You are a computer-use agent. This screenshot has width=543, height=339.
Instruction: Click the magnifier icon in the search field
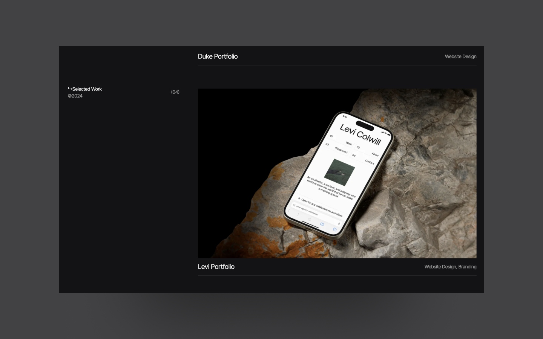[x=295, y=205]
